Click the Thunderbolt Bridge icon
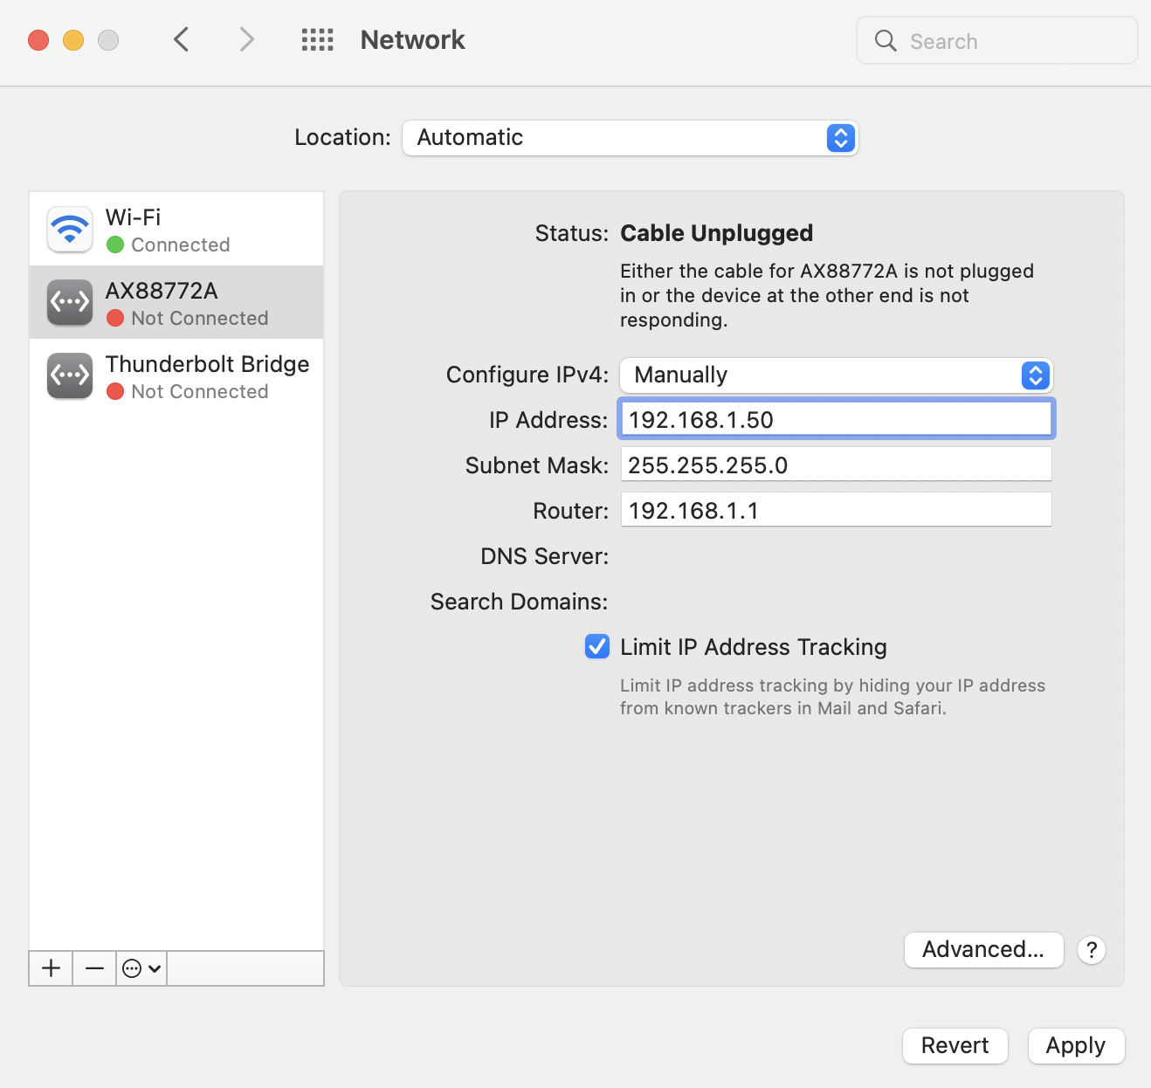1151x1088 pixels. pos(70,375)
